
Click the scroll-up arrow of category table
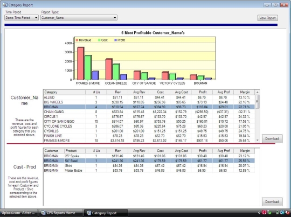258,92
